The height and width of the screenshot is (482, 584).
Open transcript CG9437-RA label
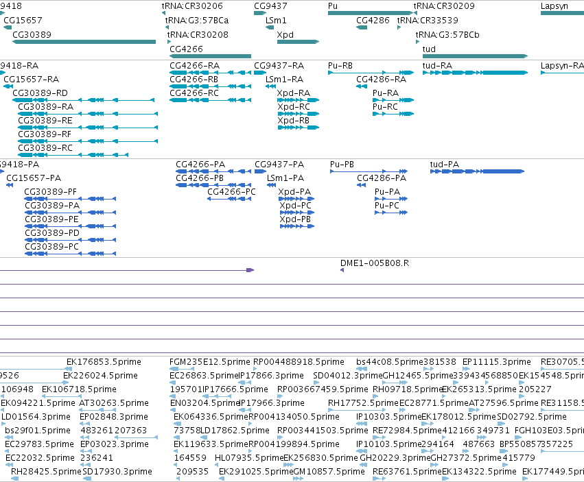(x=279, y=66)
